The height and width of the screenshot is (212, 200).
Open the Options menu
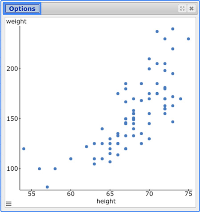(22, 8)
